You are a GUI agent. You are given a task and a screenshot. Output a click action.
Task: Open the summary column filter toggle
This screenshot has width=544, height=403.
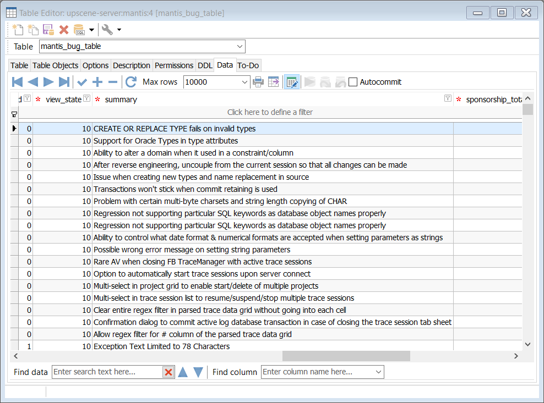click(x=448, y=99)
